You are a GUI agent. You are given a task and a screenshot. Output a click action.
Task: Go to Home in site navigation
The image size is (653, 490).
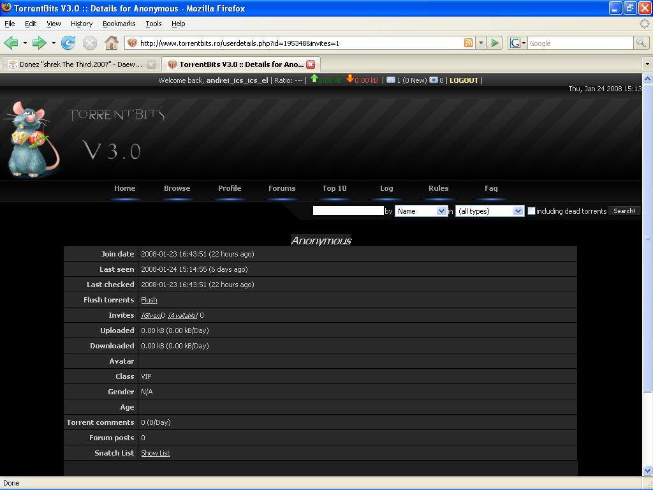pyautogui.click(x=125, y=188)
